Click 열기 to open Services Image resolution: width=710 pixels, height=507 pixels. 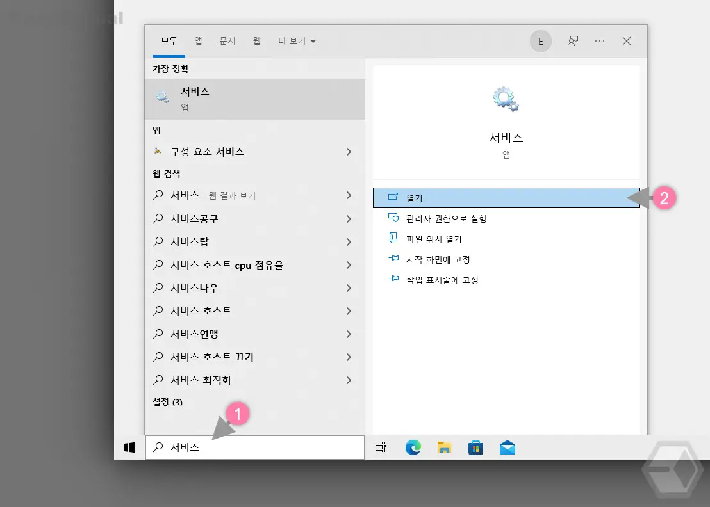(x=506, y=198)
